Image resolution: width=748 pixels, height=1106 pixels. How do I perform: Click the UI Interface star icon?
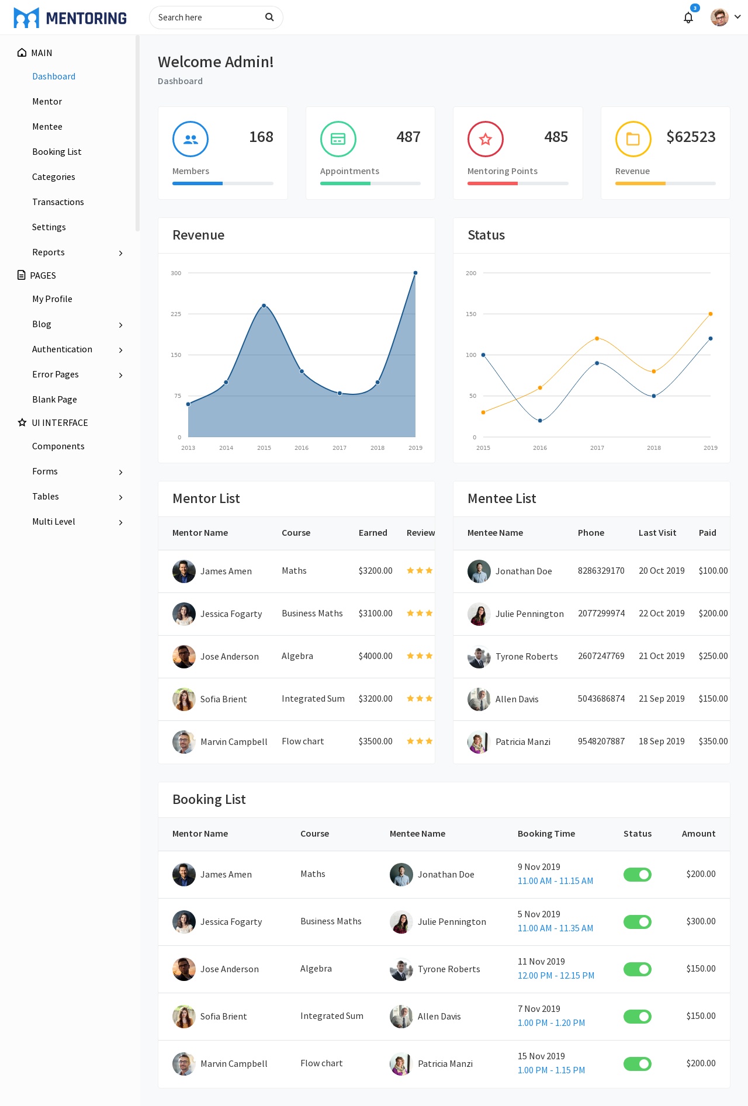tap(22, 422)
